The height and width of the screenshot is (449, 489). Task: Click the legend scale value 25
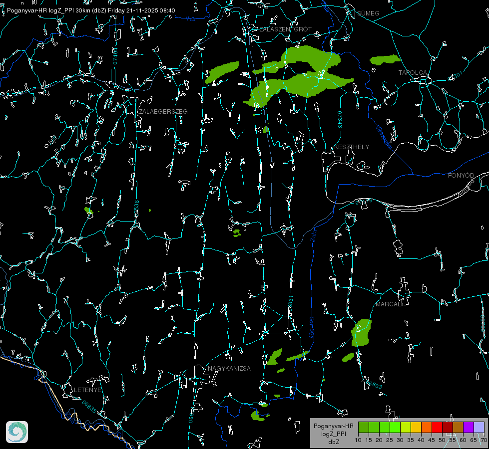pos(390,440)
